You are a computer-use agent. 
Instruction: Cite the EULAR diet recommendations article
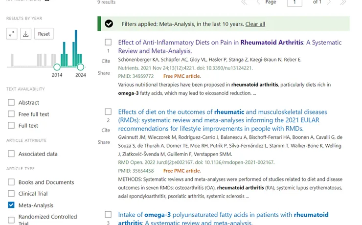pos(106,130)
